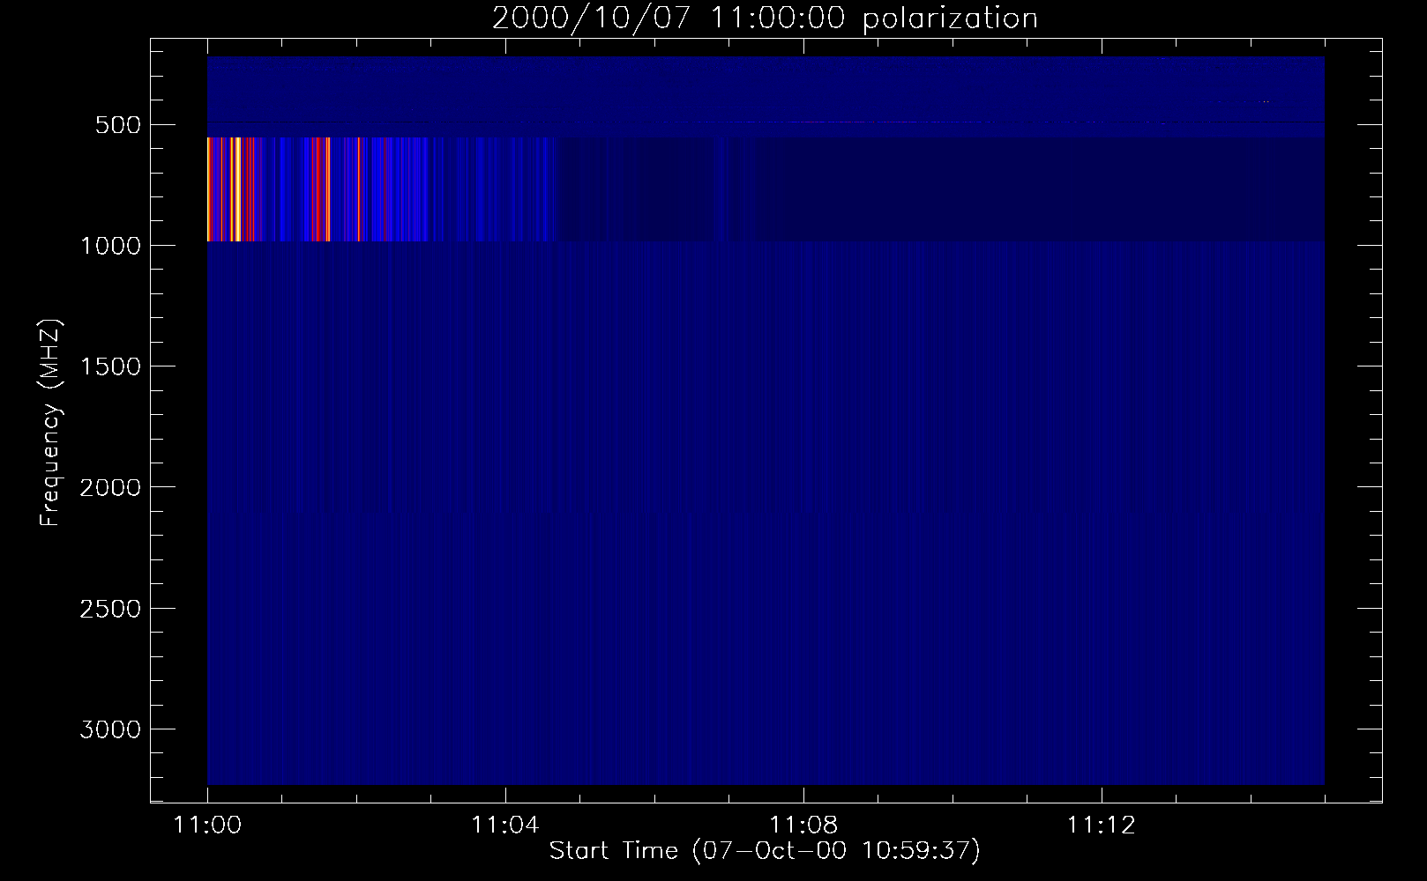Click the 1500 frequency tick label

pyautogui.click(x=110, y=366)
